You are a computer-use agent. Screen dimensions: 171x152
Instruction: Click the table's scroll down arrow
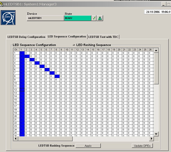156,134
